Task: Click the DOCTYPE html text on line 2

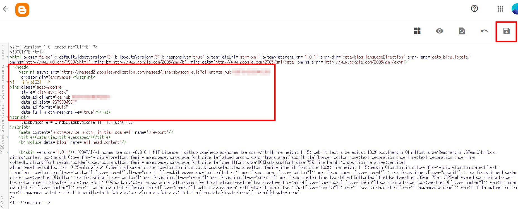Action: [x=27, y=52]
